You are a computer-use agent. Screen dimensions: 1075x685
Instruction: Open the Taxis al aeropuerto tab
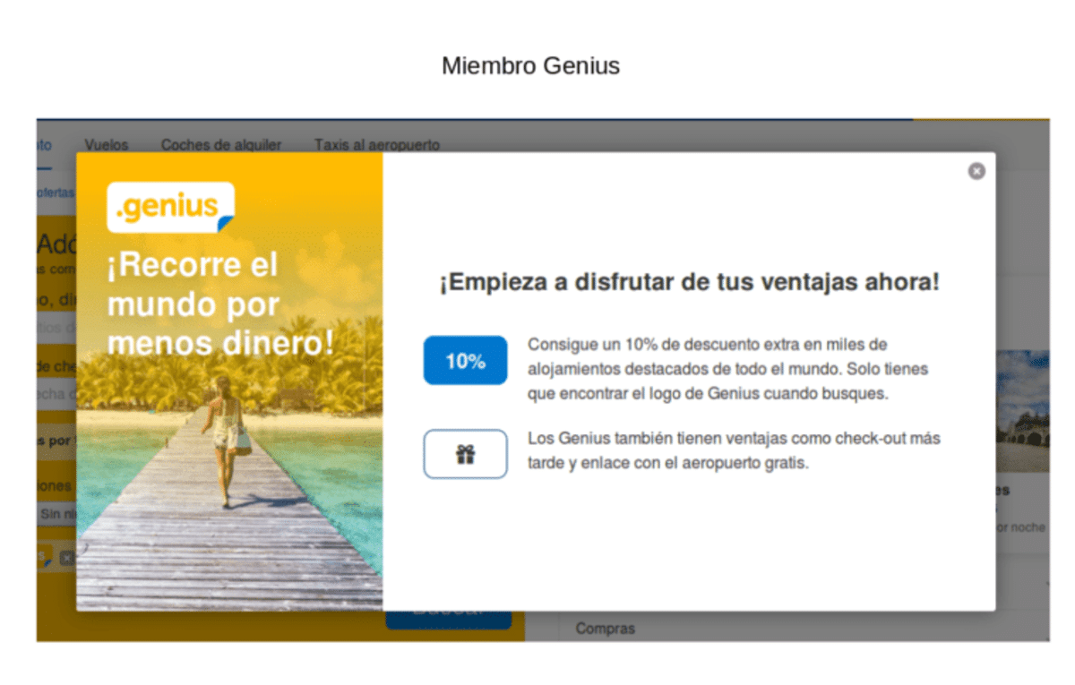[x=377, y=144]
